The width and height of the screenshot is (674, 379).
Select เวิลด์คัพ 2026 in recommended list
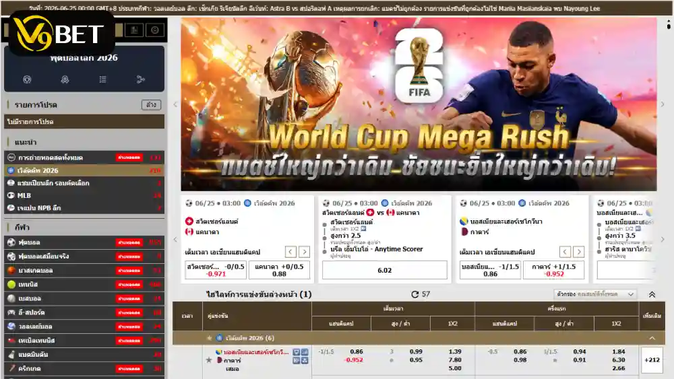pyautogui.click(x=84, y=170)
